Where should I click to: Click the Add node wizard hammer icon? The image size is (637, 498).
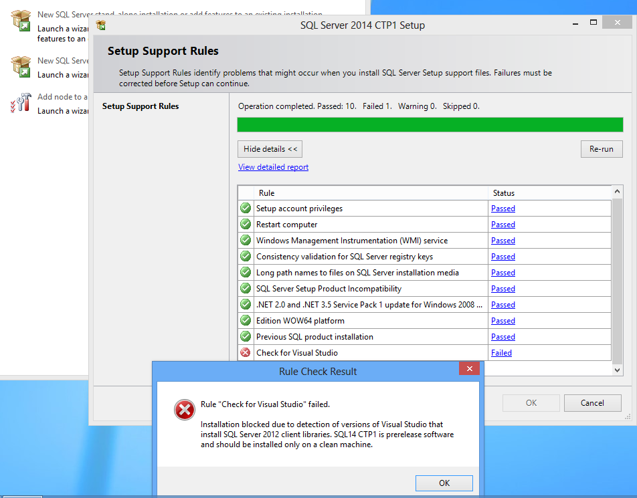coord(20,103)
